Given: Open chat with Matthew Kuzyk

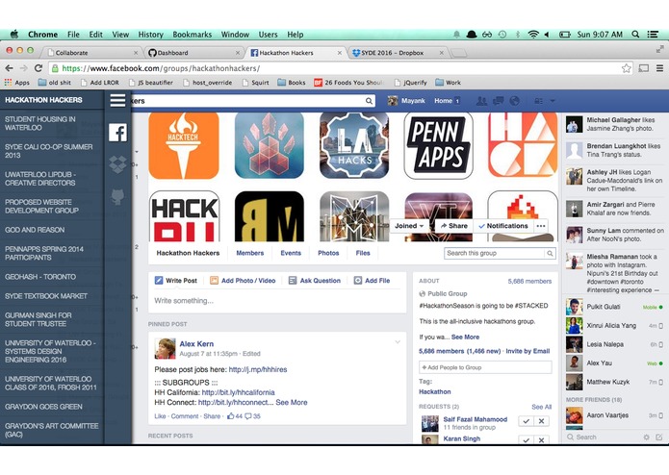Looking at the screenshot, I should 615,382.
